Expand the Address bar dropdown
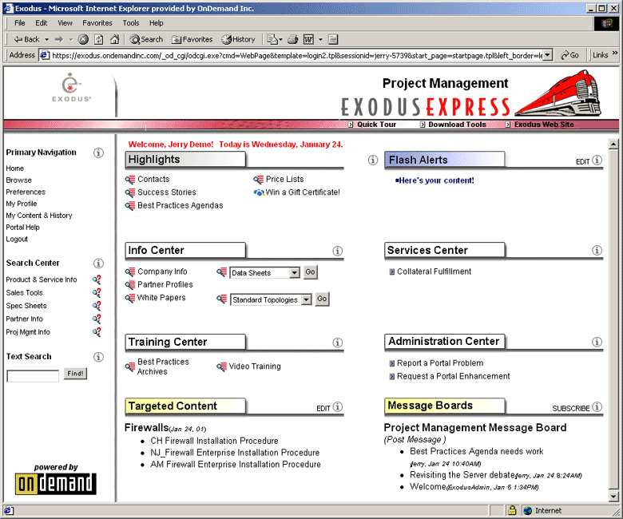 coord(547,55)
